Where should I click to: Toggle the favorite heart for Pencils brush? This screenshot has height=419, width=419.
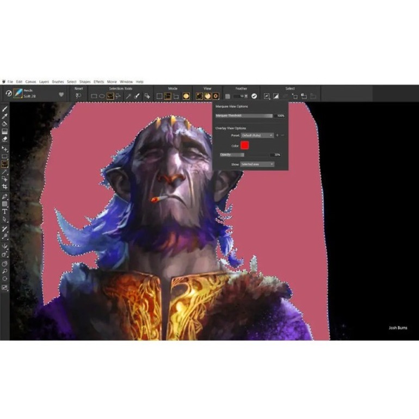(x=61, y=95)
